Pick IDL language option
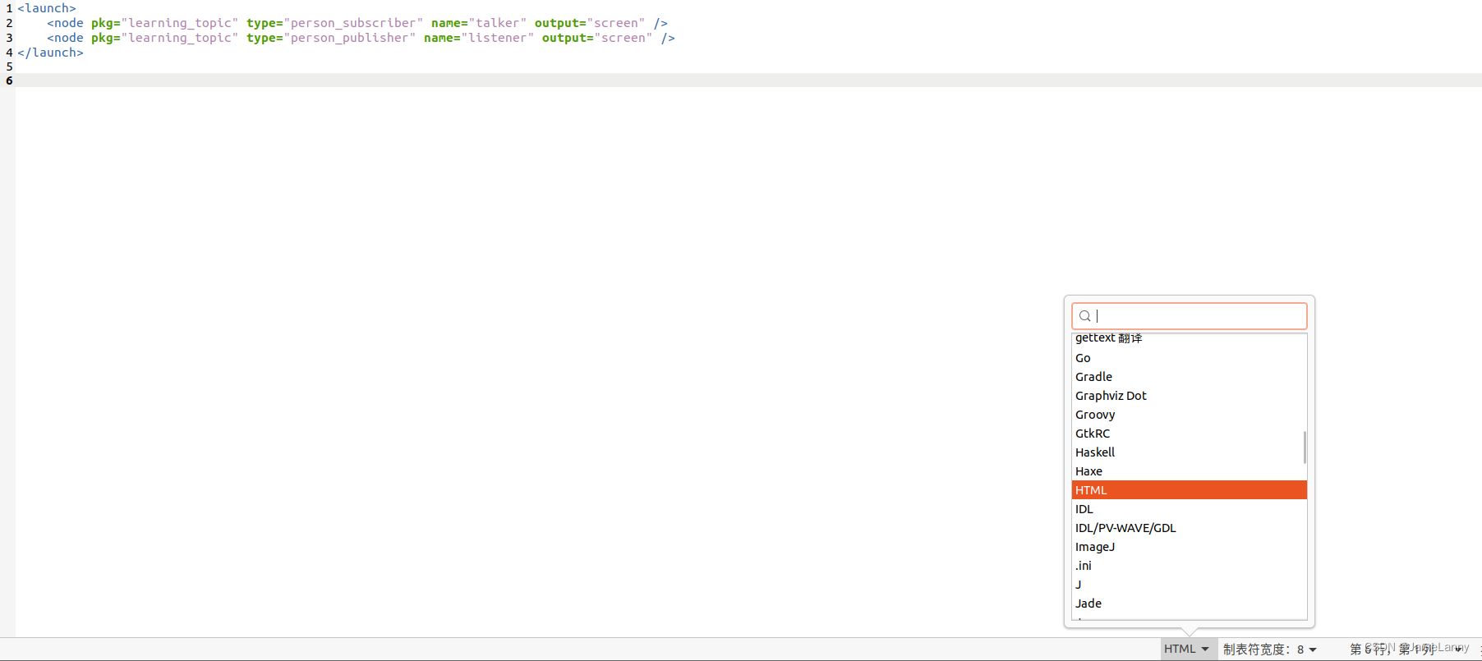 coord(1189,509)
